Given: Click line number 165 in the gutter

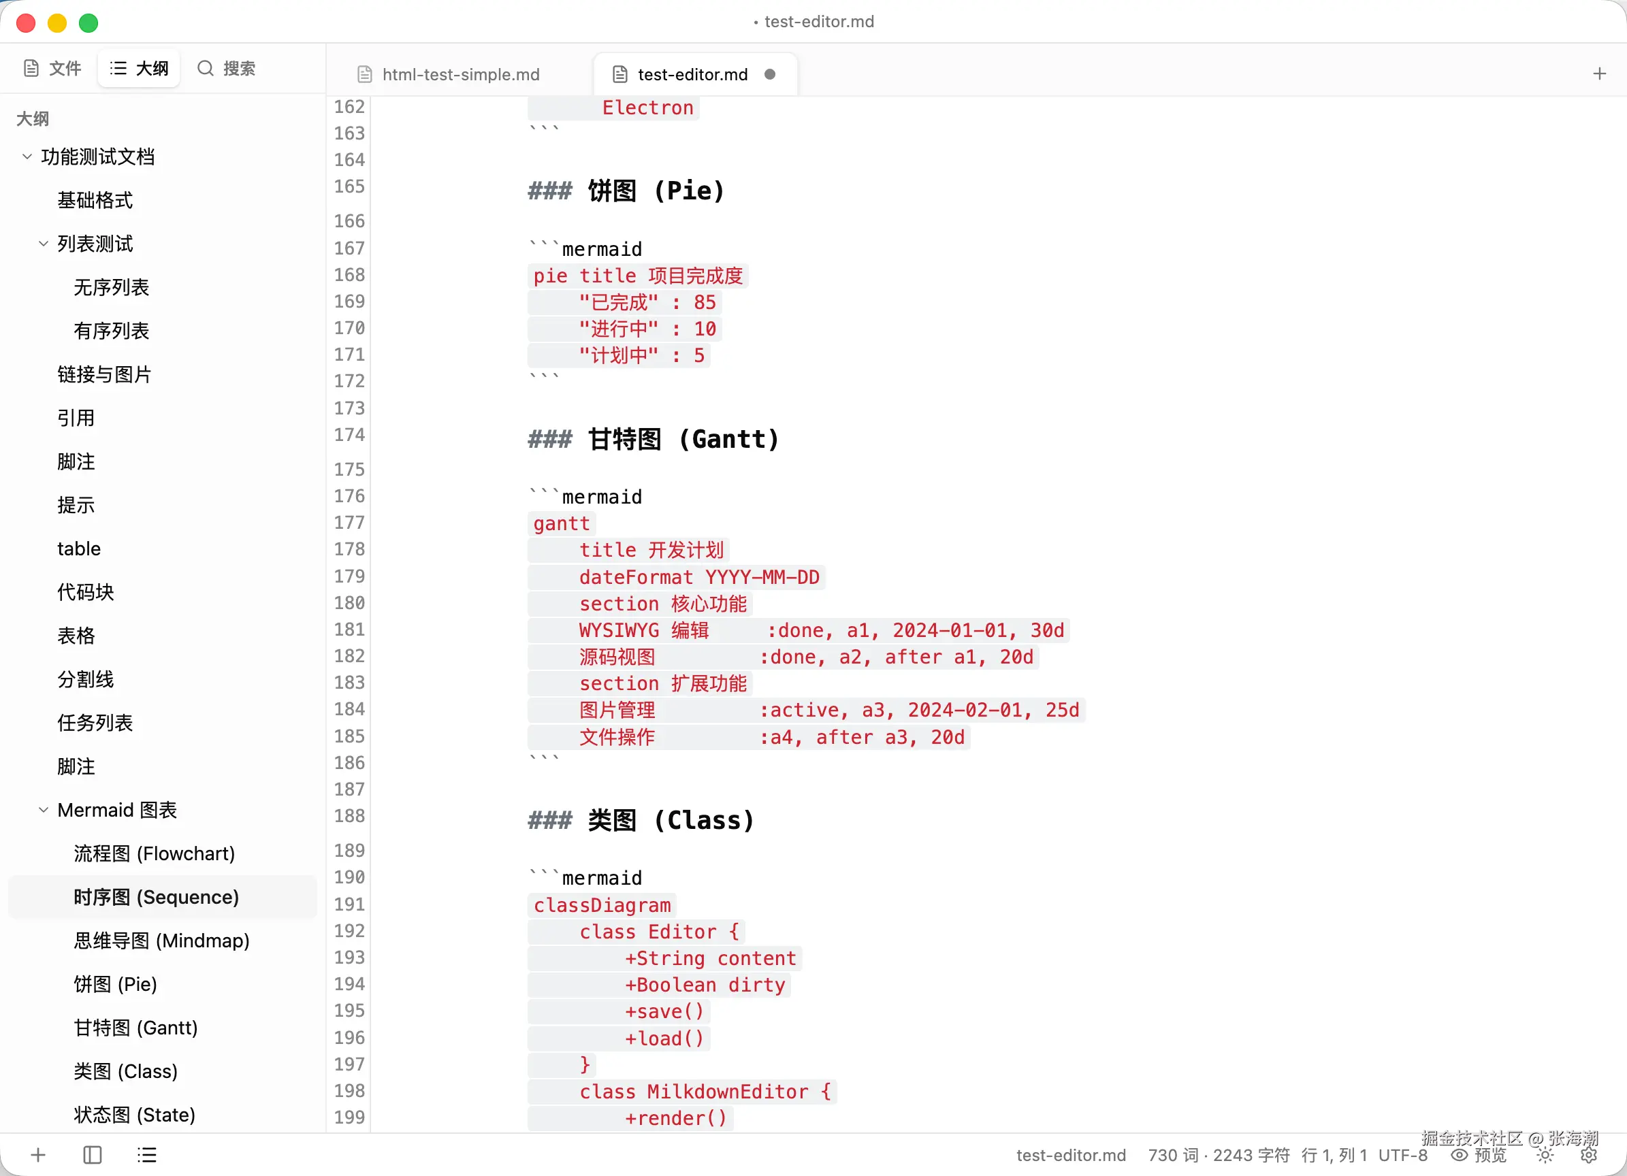Looking at the screenshot, I should pos(349,186).
